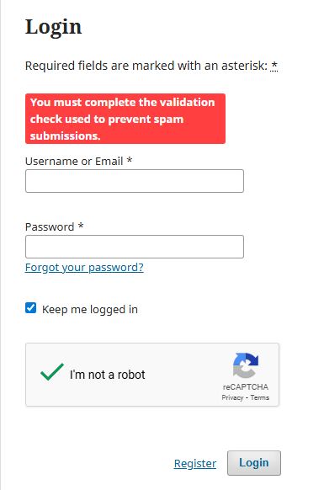The width and height of the screenshot is (324, 490).
Task: Click the 'Username or Email' field label
Action: point(74,162)
